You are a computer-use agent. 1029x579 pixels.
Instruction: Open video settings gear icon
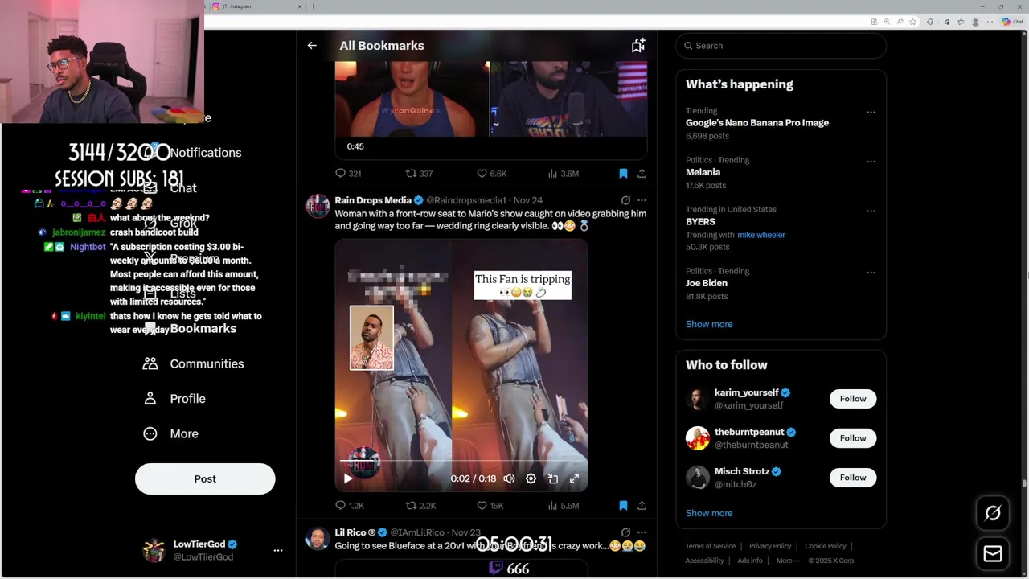point(531,478)
